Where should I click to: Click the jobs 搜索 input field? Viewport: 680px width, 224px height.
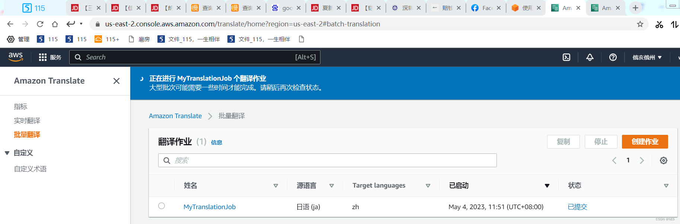(x=328, y=160)
